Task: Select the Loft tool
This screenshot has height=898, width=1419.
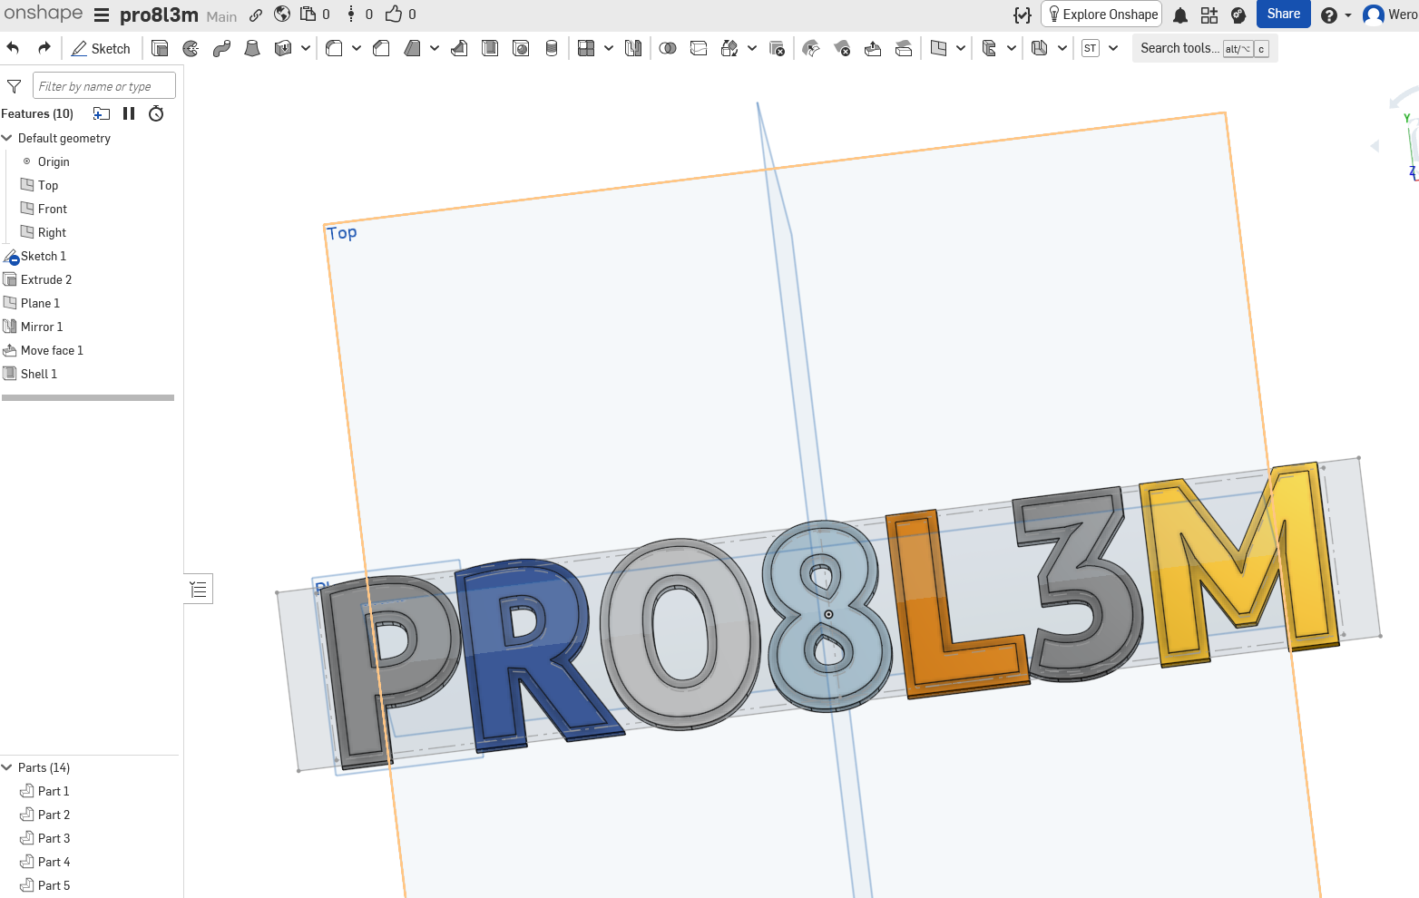Action: 252,48
